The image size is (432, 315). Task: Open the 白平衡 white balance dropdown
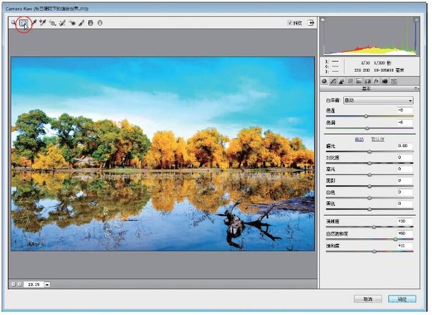coord(378,100)
